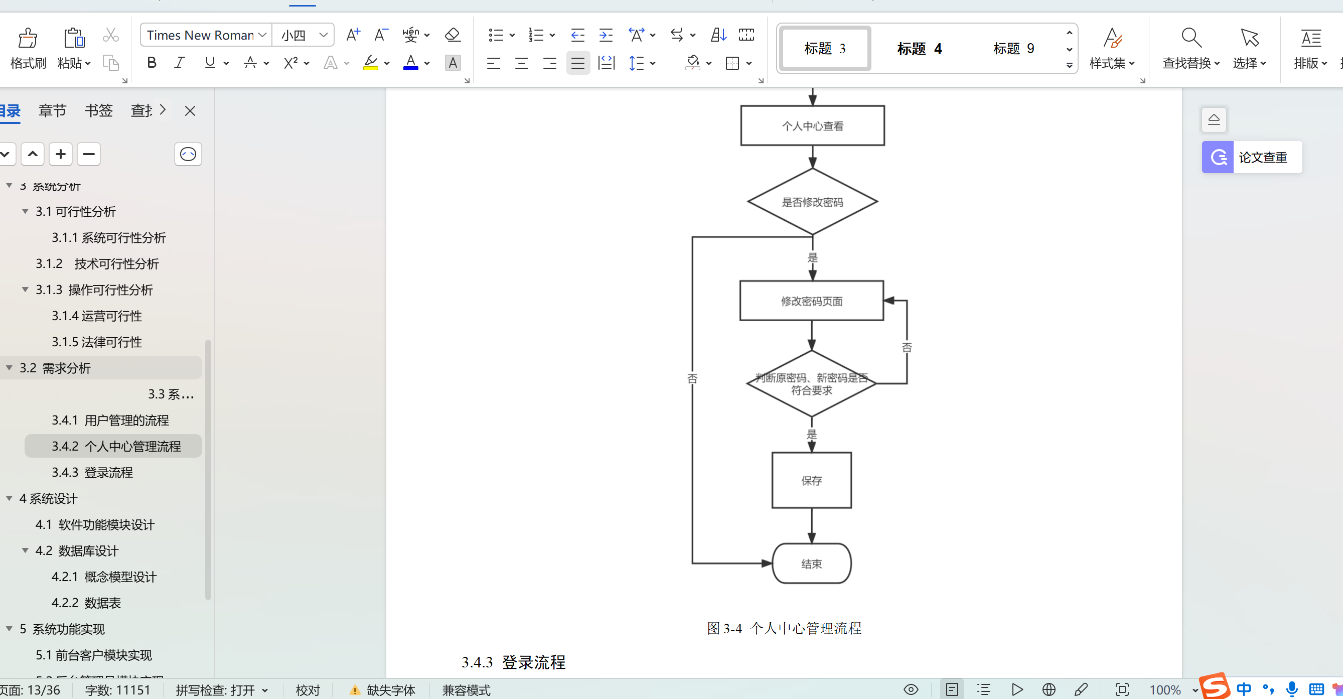Collapse the 3.2 需求分析 section

pos(9,368)
